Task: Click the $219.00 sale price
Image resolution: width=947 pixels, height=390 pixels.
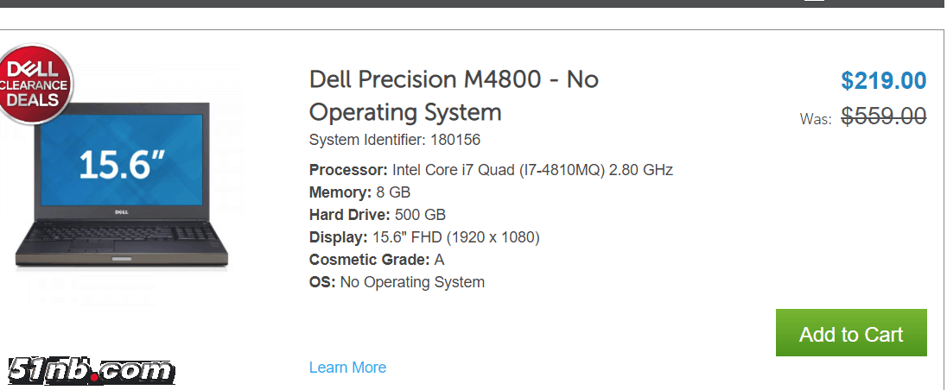Action: (x=883, y=81)
